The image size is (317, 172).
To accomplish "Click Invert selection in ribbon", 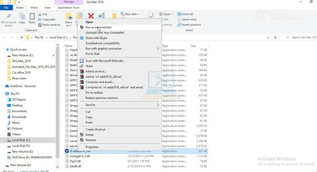I will [x=189, y=25].
